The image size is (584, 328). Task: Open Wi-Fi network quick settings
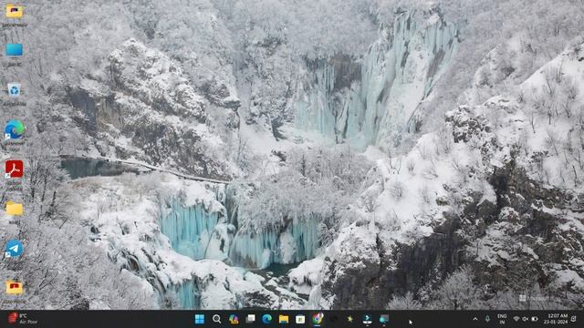point(516,319)
